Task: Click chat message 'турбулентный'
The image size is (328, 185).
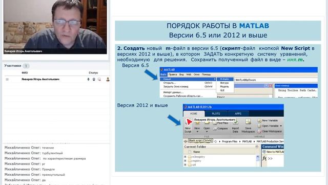Action: click(x=52, y=153)
